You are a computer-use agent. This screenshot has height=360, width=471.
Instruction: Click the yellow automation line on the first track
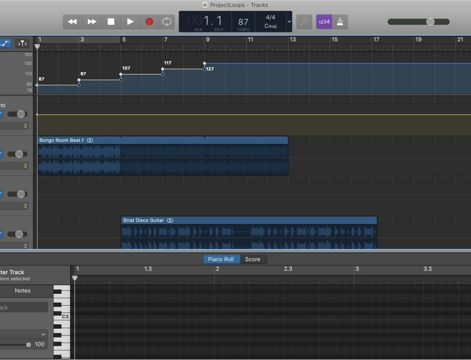[x=254, y=115]
